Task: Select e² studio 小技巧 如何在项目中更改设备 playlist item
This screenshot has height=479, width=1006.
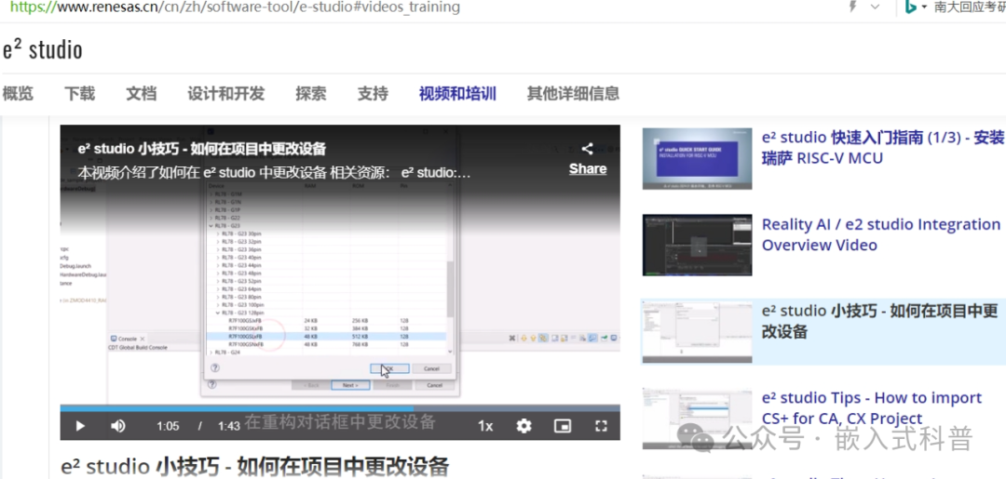Action: (x=823, y=332)
